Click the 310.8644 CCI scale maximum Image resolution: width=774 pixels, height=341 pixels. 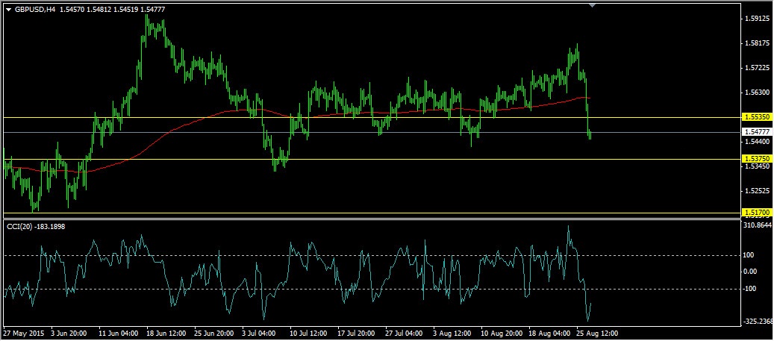759,225
